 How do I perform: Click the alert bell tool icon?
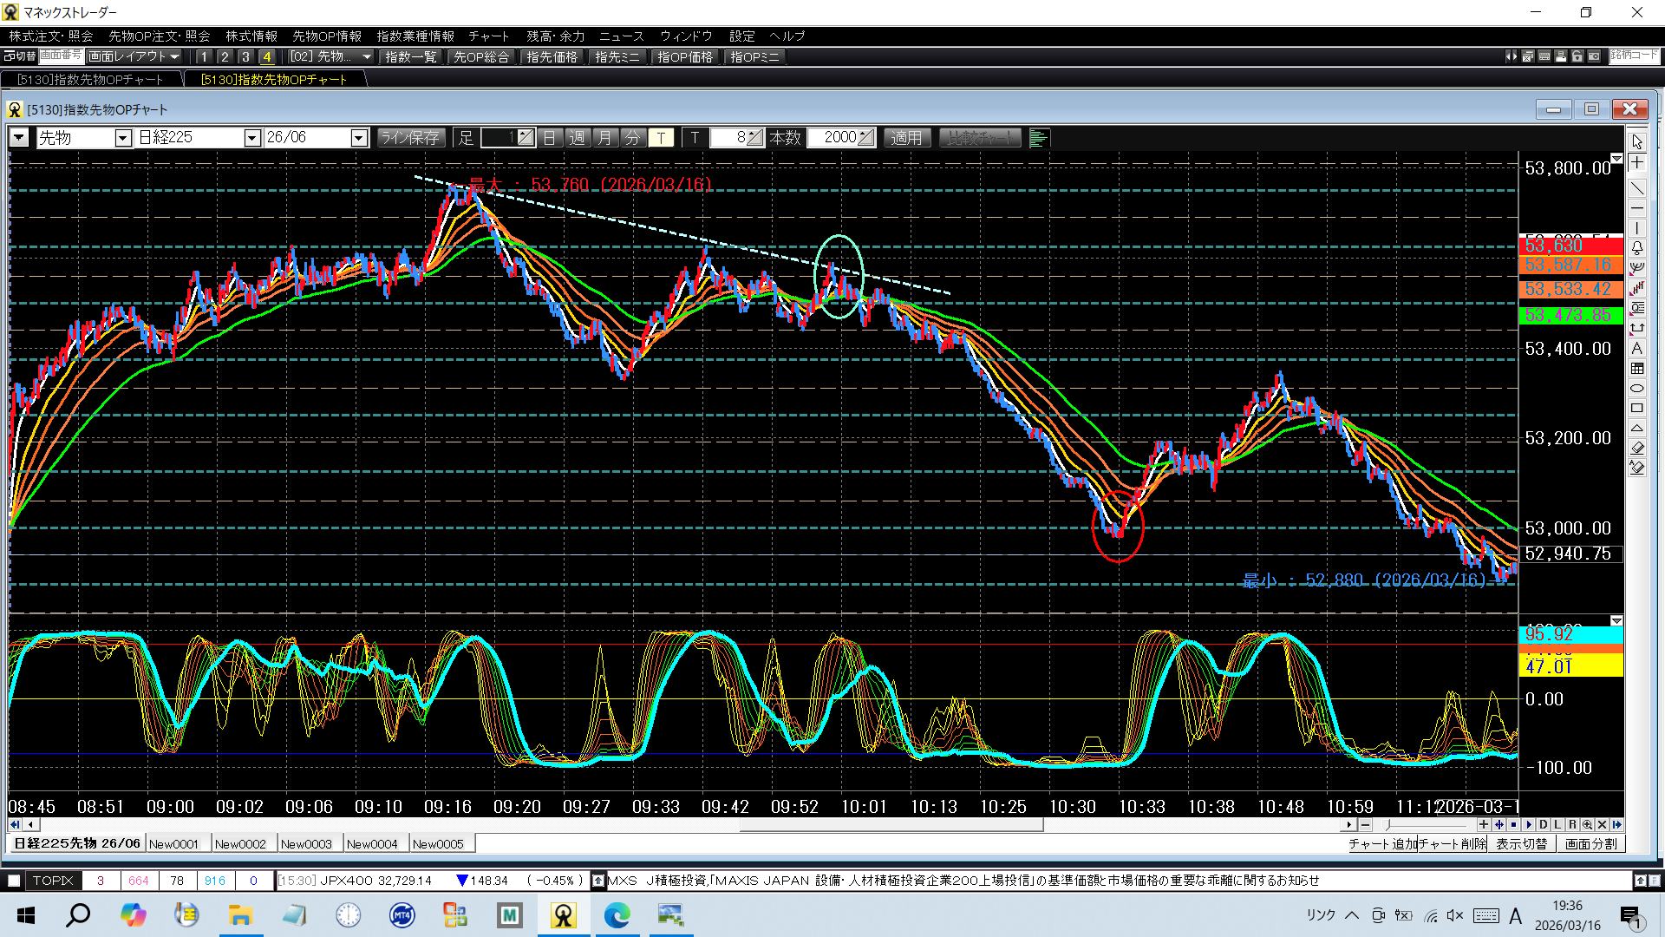pos(1636,248)
